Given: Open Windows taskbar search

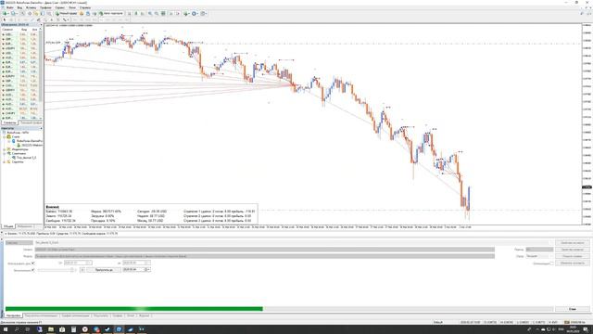Looking at the screenshot, I should [x=17, y=329].
